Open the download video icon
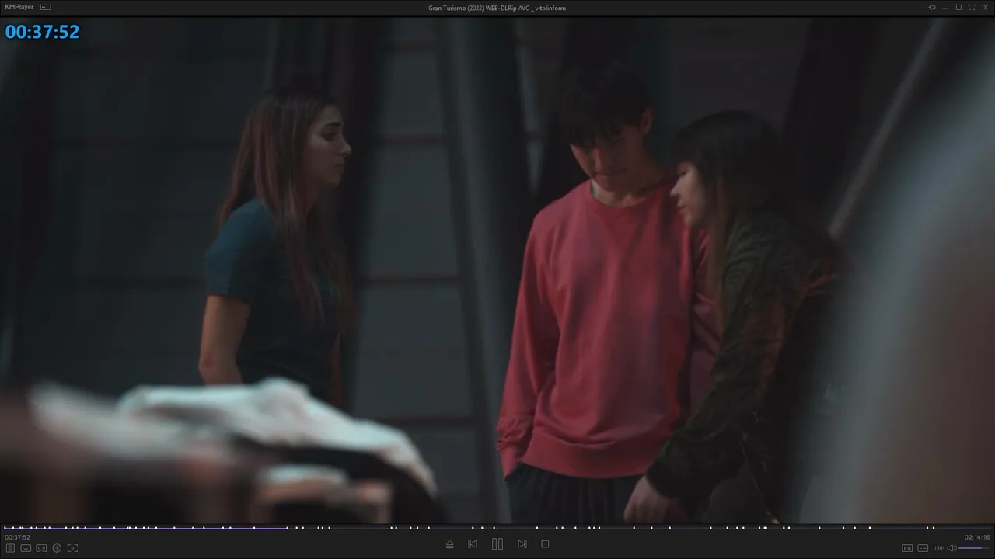995x559 pixels. click(26, 548)
